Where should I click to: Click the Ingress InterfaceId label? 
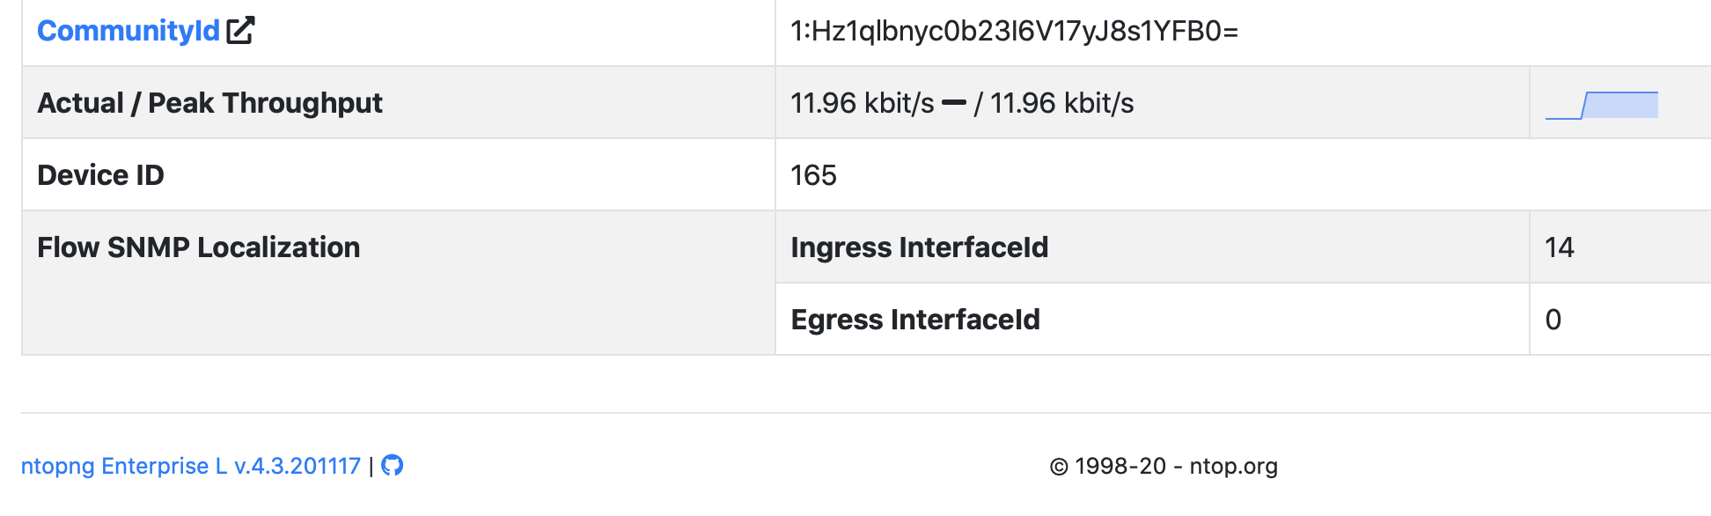pyautogui.click(x=920, y=247)
